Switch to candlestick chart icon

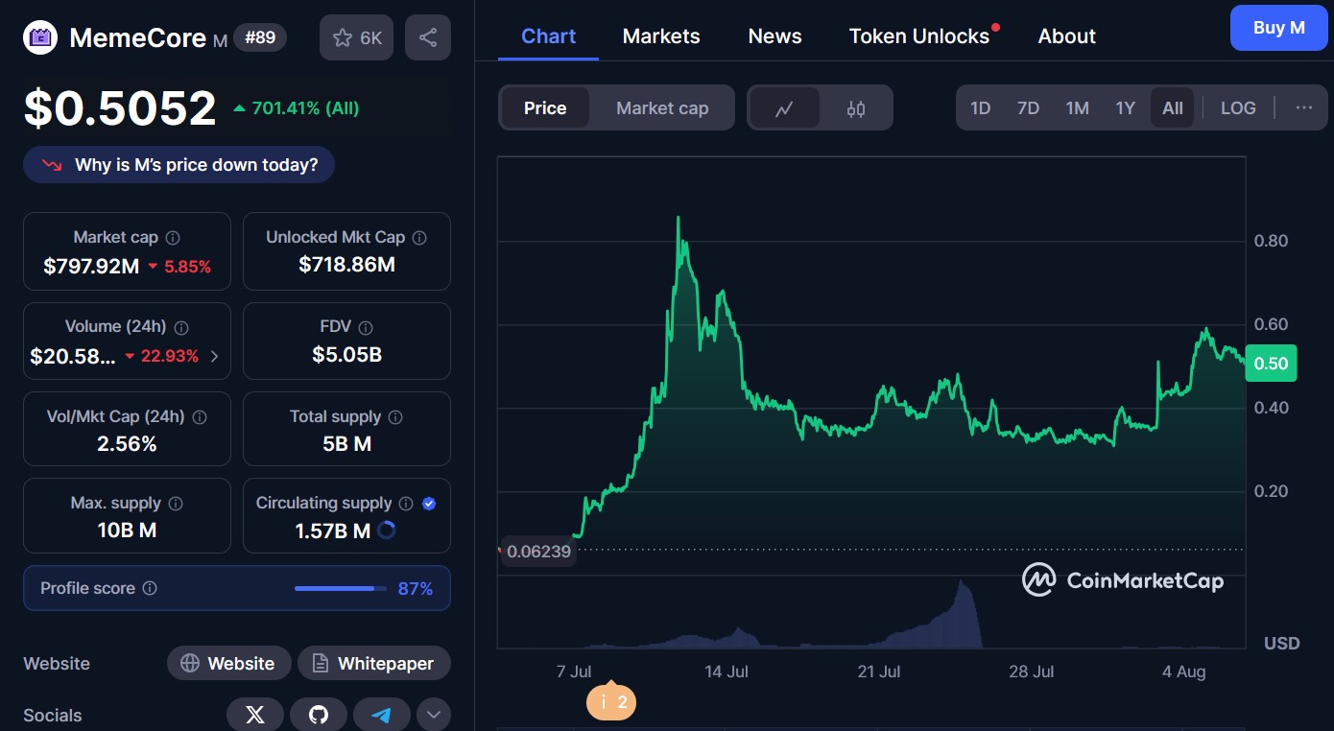pos(856,108)
